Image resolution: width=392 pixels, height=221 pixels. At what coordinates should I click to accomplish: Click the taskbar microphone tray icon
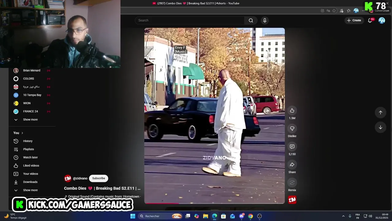click(x=350, y=216)
